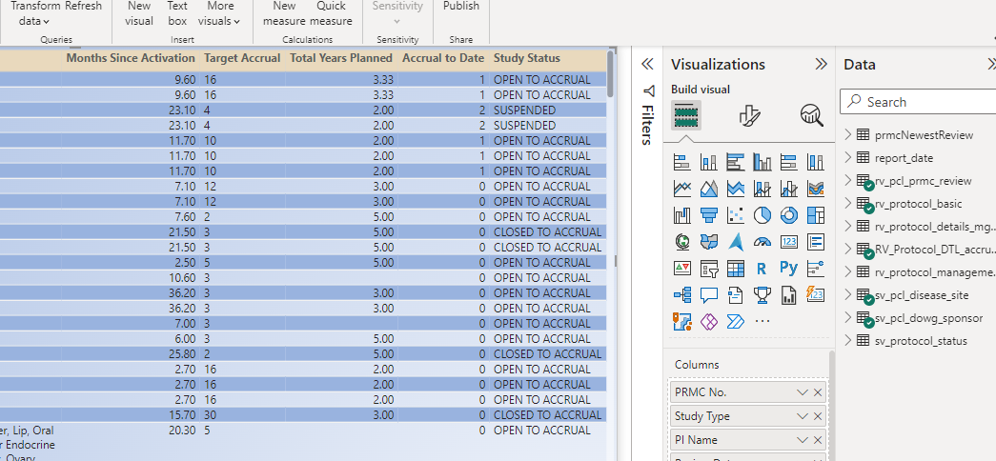Add a New visual
The image size is (996, 461).
pos(139,13)
